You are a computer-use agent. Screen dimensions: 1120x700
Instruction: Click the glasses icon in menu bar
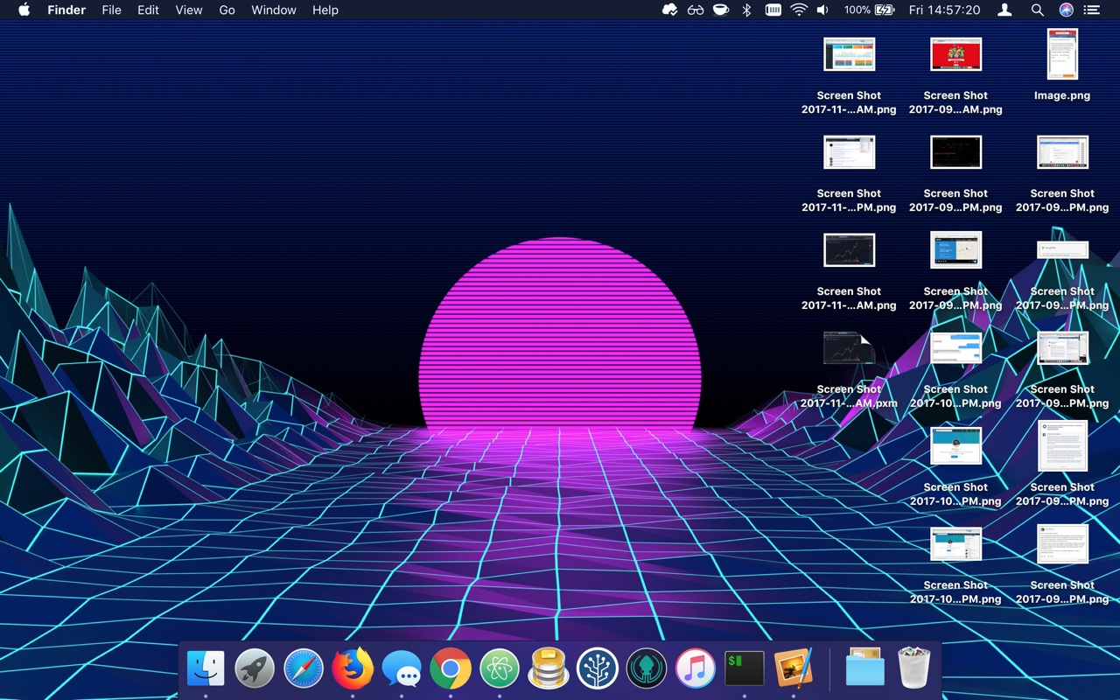(x=696, y=10)
